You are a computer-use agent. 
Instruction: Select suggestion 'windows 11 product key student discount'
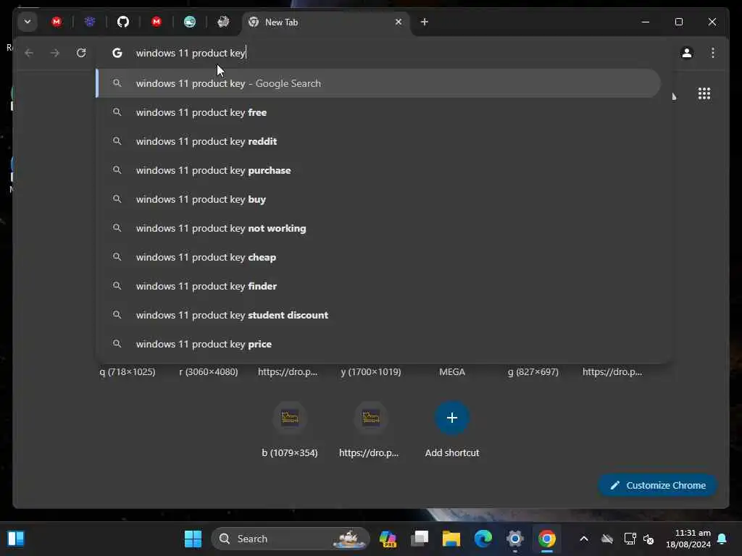pyautogui.click(x=378, y=315)
